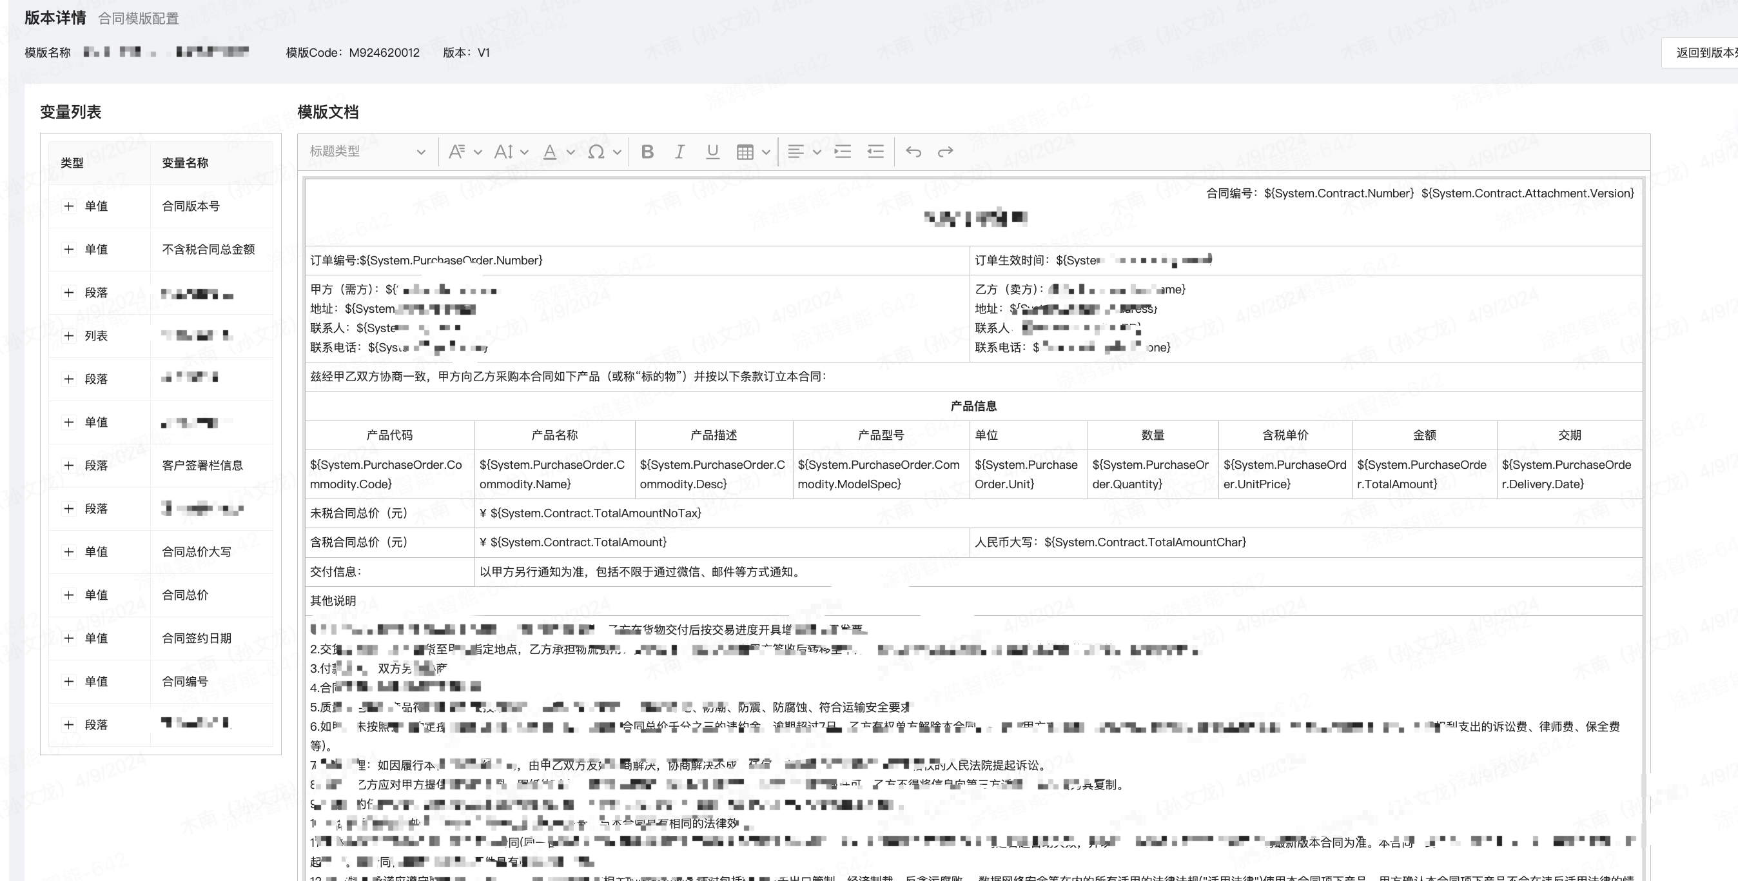Redo the last edit
Screen dimensions: 1738x881
tap(945, 151)
